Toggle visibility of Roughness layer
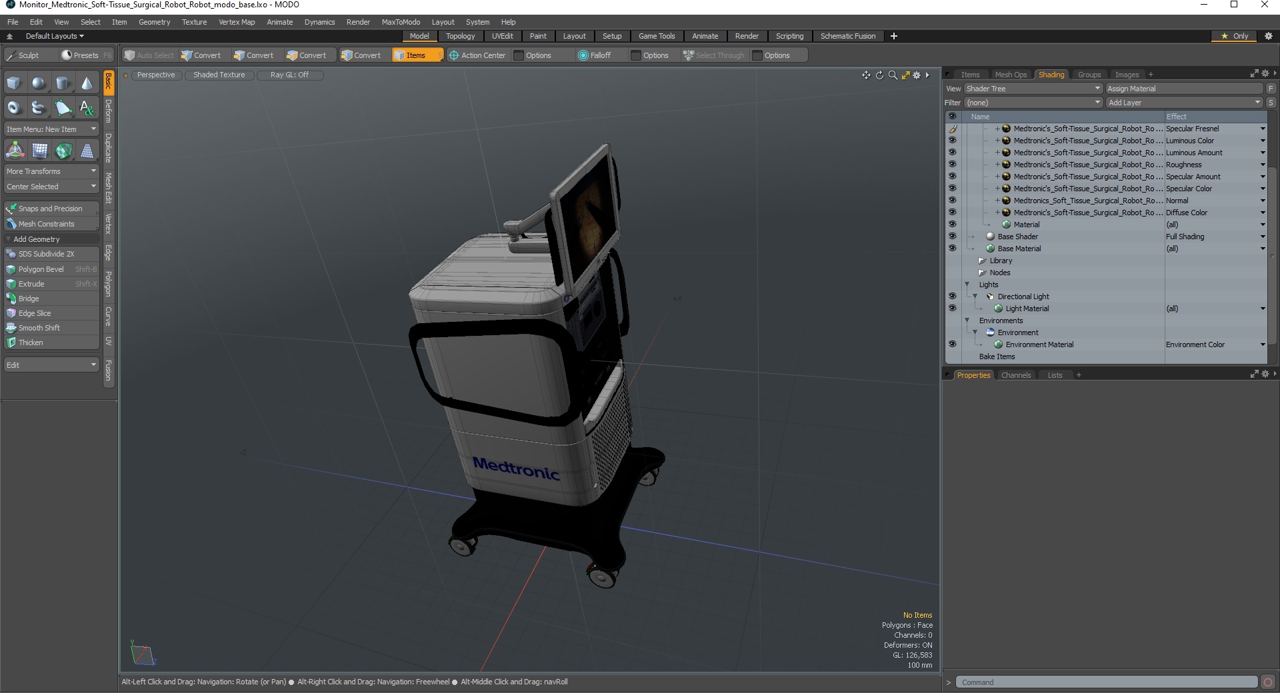This screenshot has width=1280, height=693. point(952,165)
